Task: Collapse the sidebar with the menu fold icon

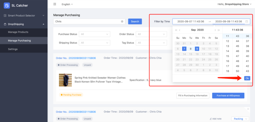Action: (55, 4)
